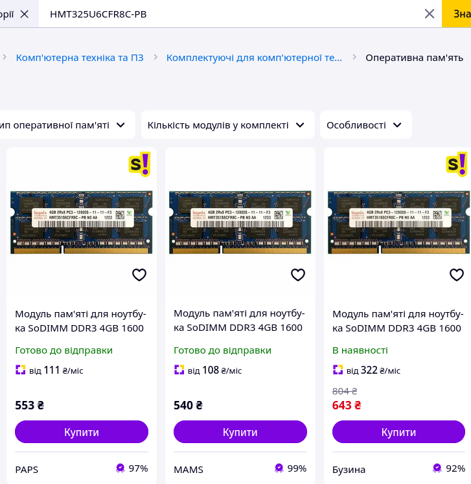Viewport: 471px width, 484px height.
Task: Click the installment icon beside 322 ₴/міс
Action: tap(338, 370)
